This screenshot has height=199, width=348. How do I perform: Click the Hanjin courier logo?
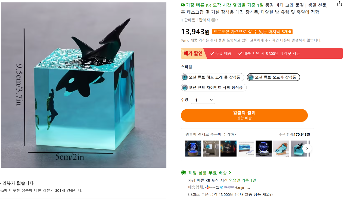(x=227, y=187)
